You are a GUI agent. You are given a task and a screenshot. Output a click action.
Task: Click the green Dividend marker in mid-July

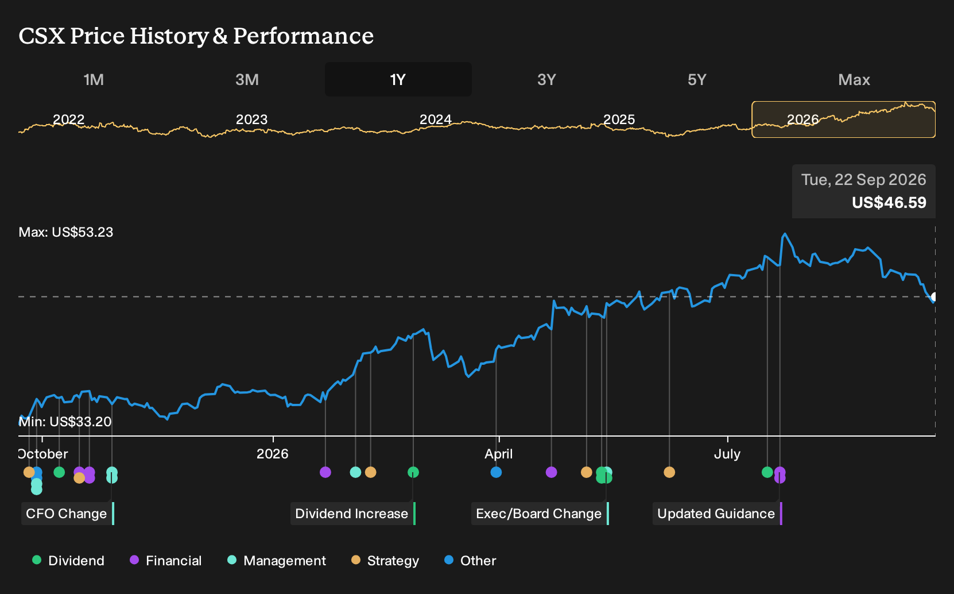(767, 472)
